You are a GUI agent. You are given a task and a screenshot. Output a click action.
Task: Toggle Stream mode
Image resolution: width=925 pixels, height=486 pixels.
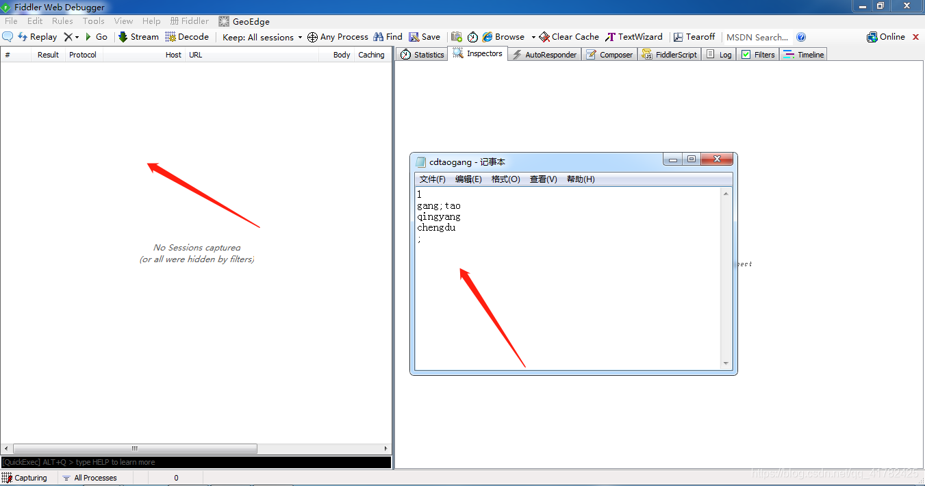[x=138, y=37]
